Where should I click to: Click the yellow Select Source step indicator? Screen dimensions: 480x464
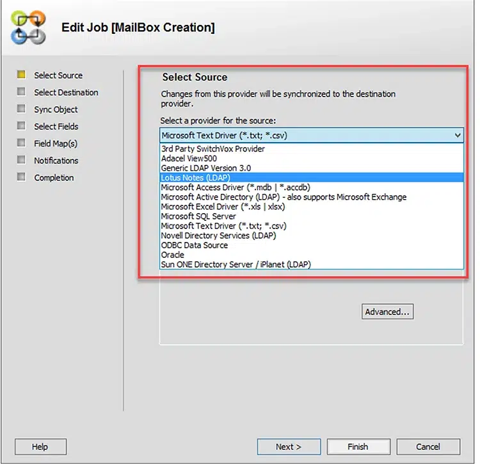click(21, 74)
